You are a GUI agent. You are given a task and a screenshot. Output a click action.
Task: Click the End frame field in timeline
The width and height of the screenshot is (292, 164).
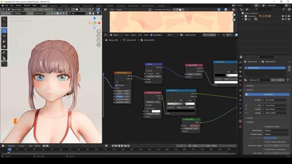(x=211, y=146)
